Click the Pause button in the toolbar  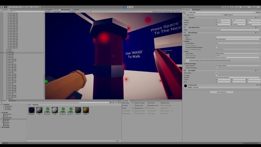tap(128, 7)
